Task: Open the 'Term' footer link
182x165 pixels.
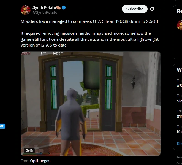Action: pos(179,157)
